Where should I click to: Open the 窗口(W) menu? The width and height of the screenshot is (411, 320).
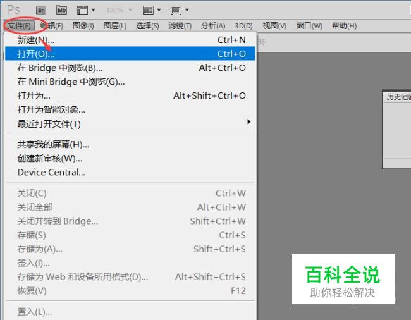(x=309, y=26)
